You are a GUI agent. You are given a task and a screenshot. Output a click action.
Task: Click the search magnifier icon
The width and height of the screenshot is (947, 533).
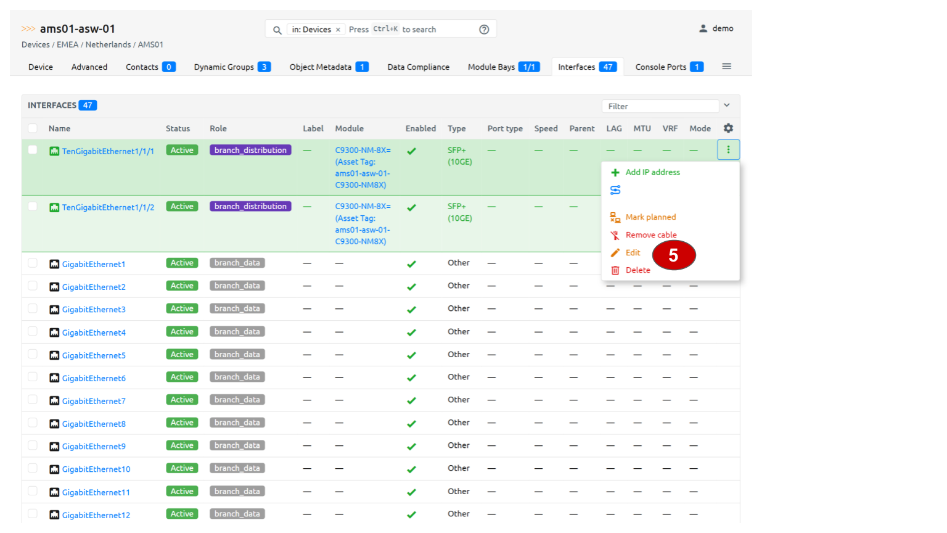(x=277, y=30)
